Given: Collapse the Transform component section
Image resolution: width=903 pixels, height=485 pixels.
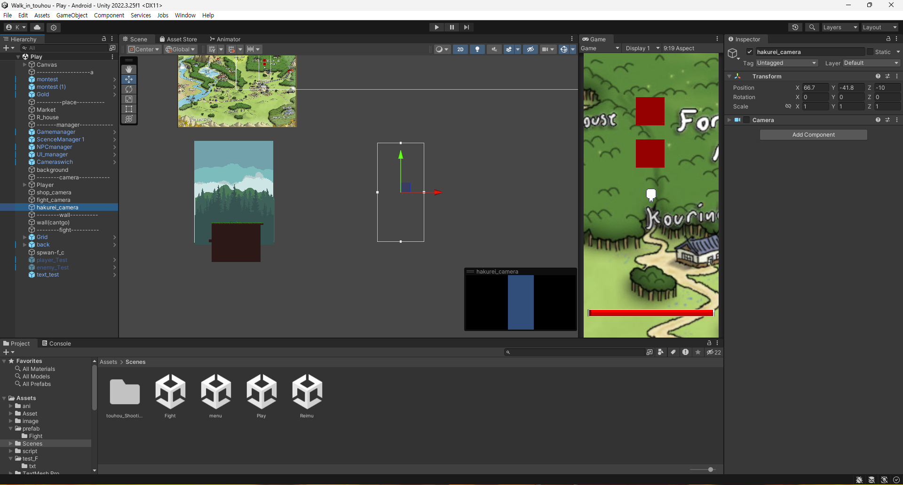Looking at the screenshot, I should 729,76.
